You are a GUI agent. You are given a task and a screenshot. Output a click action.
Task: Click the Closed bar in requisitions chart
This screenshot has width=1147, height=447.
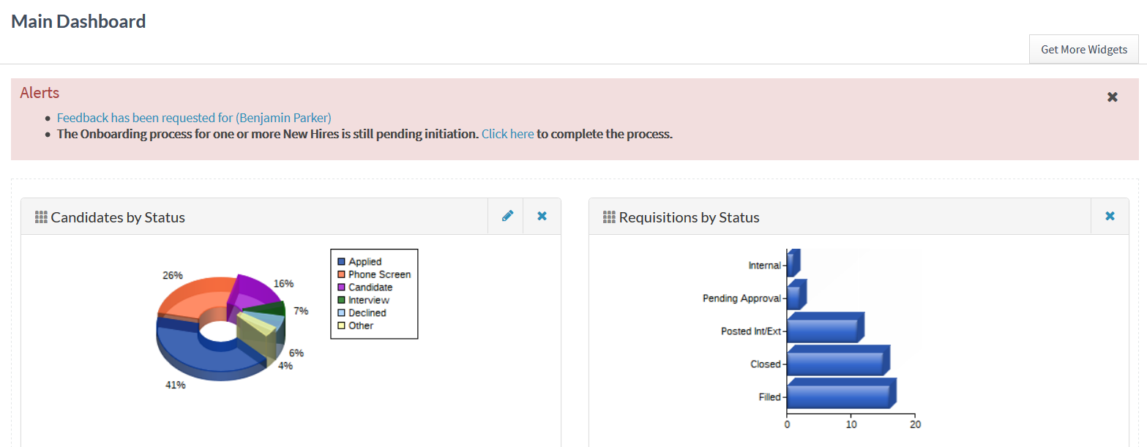coord(834,364)
